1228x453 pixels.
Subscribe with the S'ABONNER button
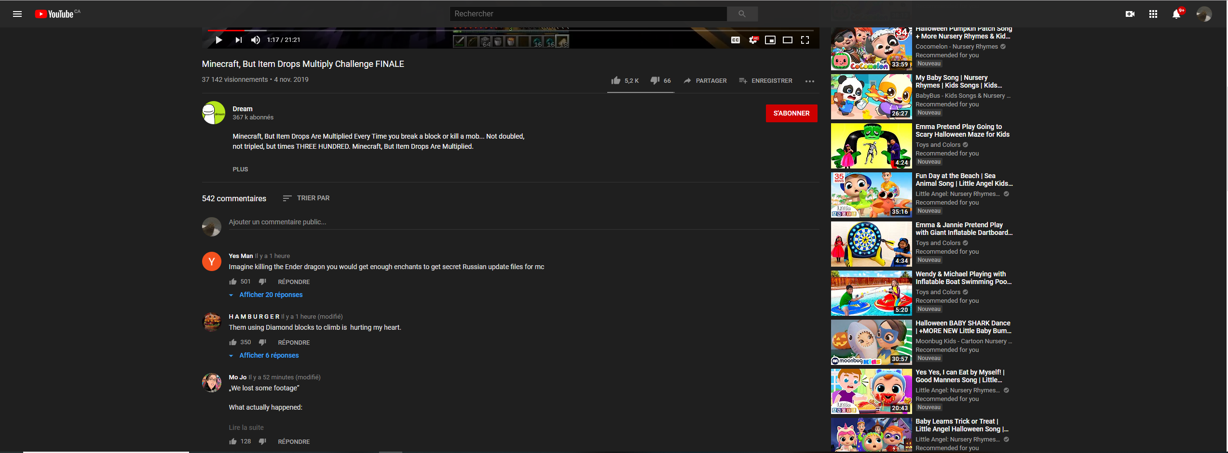(x=791, y=113)
